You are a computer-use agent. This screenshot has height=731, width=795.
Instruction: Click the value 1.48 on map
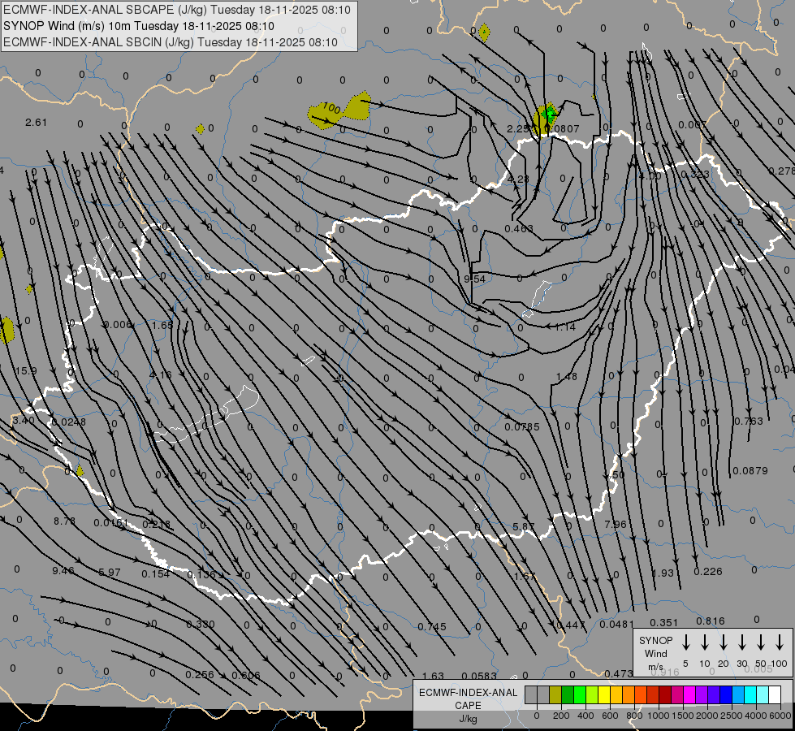(x=566, y=376)
